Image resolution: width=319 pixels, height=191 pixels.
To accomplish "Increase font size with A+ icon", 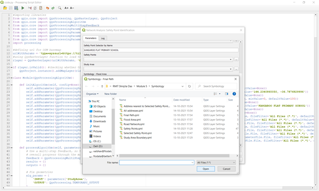I will click(x=66, y=8).
